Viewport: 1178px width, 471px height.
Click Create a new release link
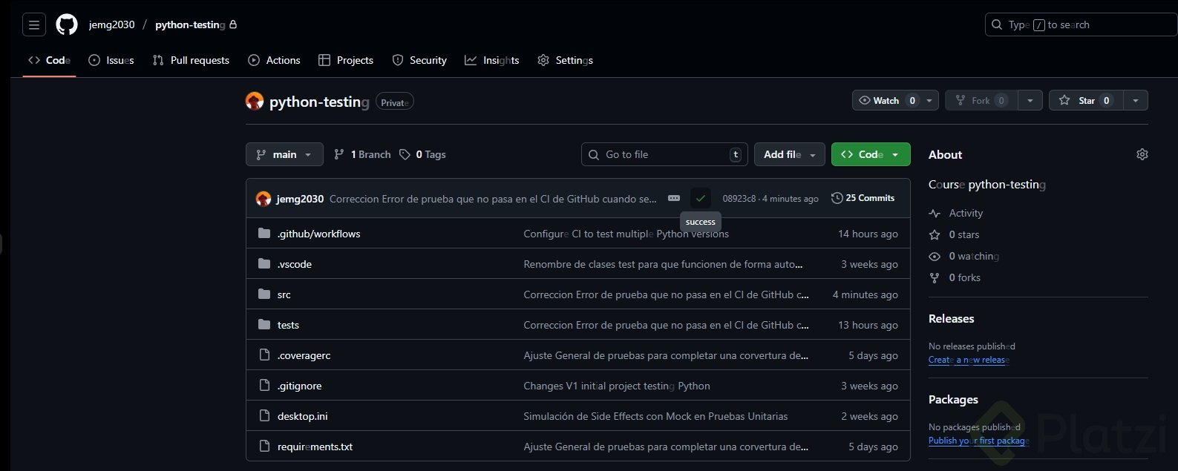click(969, 360)
